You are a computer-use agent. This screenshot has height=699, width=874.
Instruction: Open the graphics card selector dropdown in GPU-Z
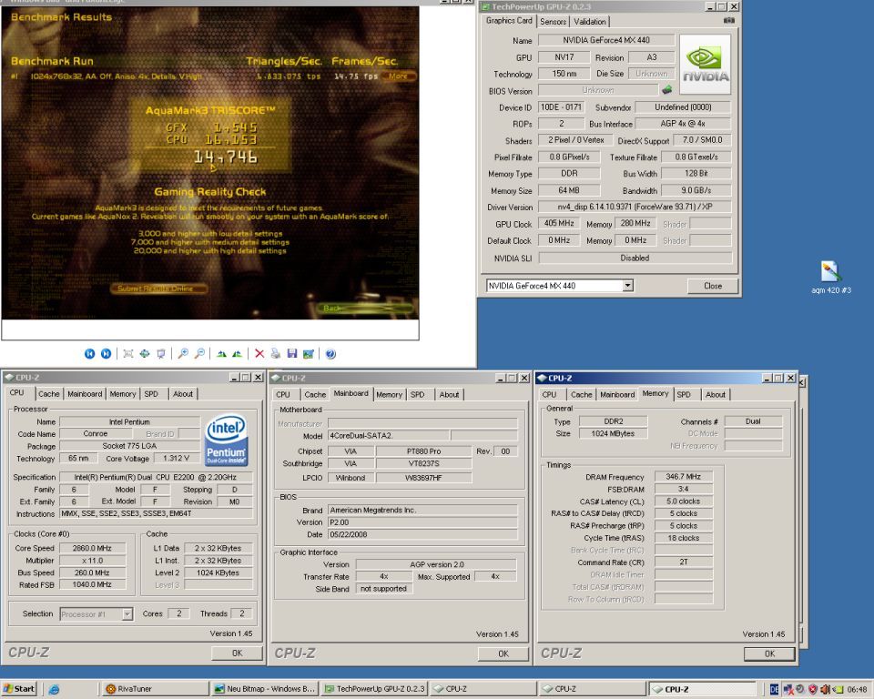(x=627, y=286)
